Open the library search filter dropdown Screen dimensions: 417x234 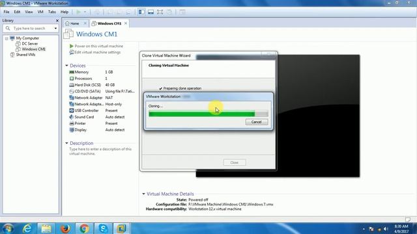pos(55,28)
